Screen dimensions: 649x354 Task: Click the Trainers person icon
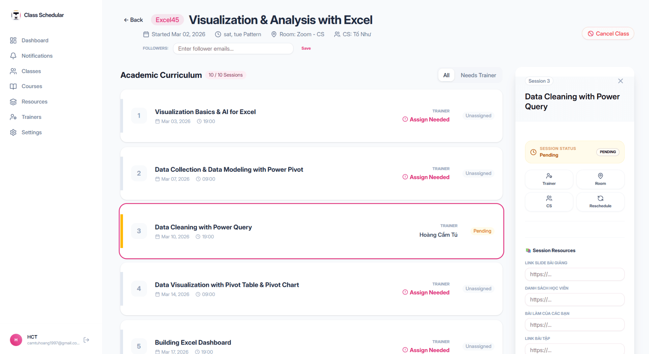[x=13, y=117]
